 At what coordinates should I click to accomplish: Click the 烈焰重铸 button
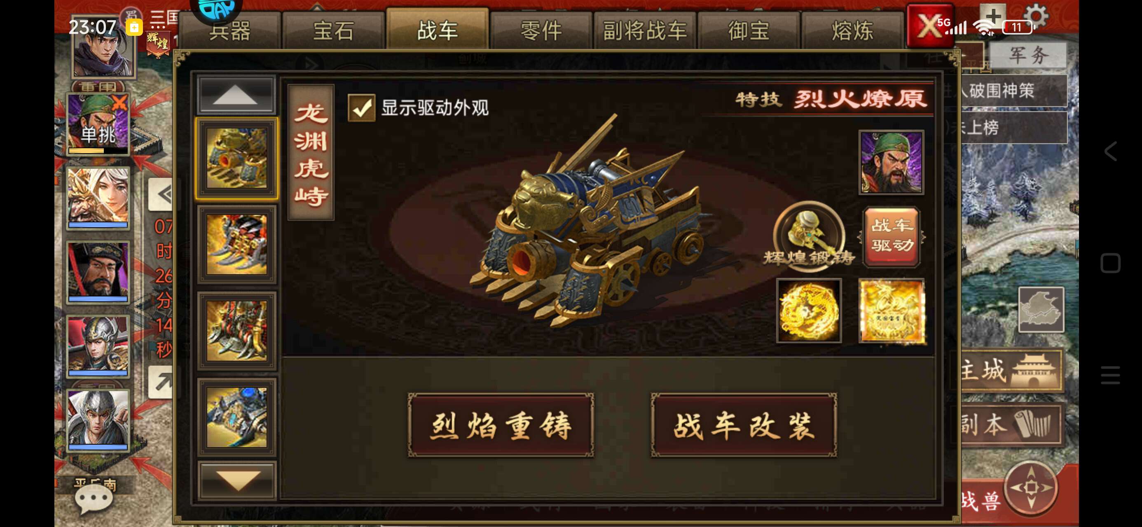point(501,425)
